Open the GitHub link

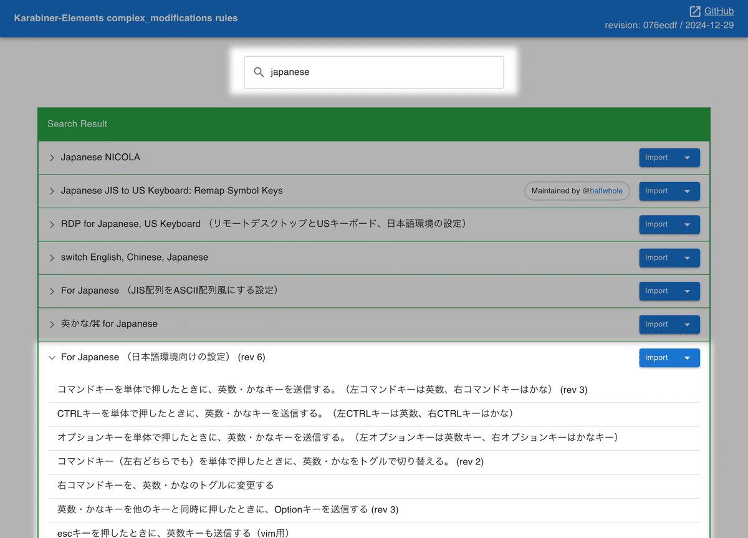coord(719,11)
